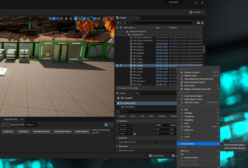Toggle rotation snap angle icon
Screen dimensions: 248x168
pyautogui.click(x=83, y=18)
